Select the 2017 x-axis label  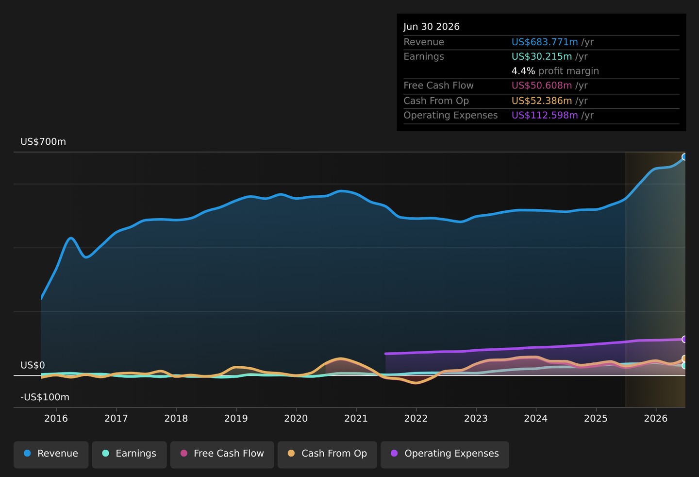click(x=116, y=419)
